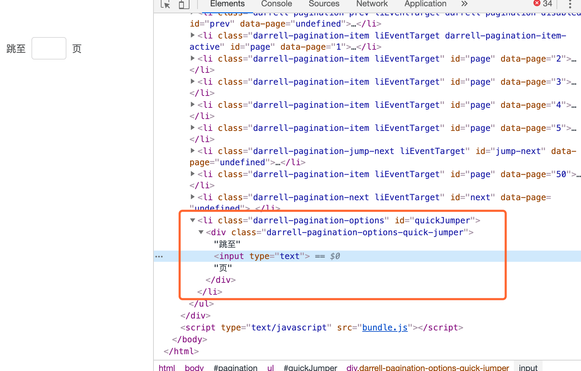This screenshot has height=371, width=581.
Task: Click the id="prev" attribute text
Action: [x=212, y=24]
